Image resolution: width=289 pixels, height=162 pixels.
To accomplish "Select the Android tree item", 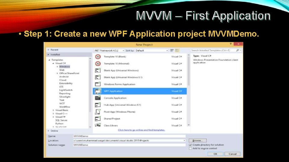I will (x=64, y=76).
